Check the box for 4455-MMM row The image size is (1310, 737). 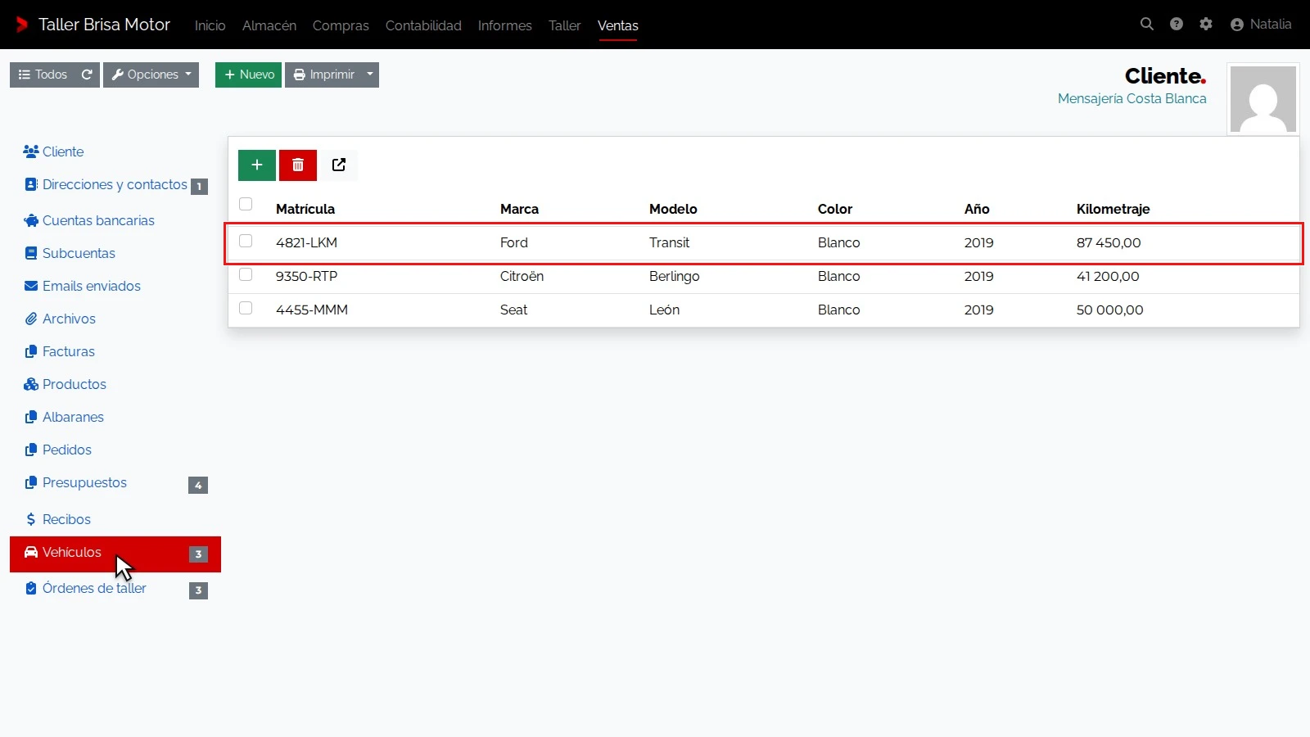point(246,308)
